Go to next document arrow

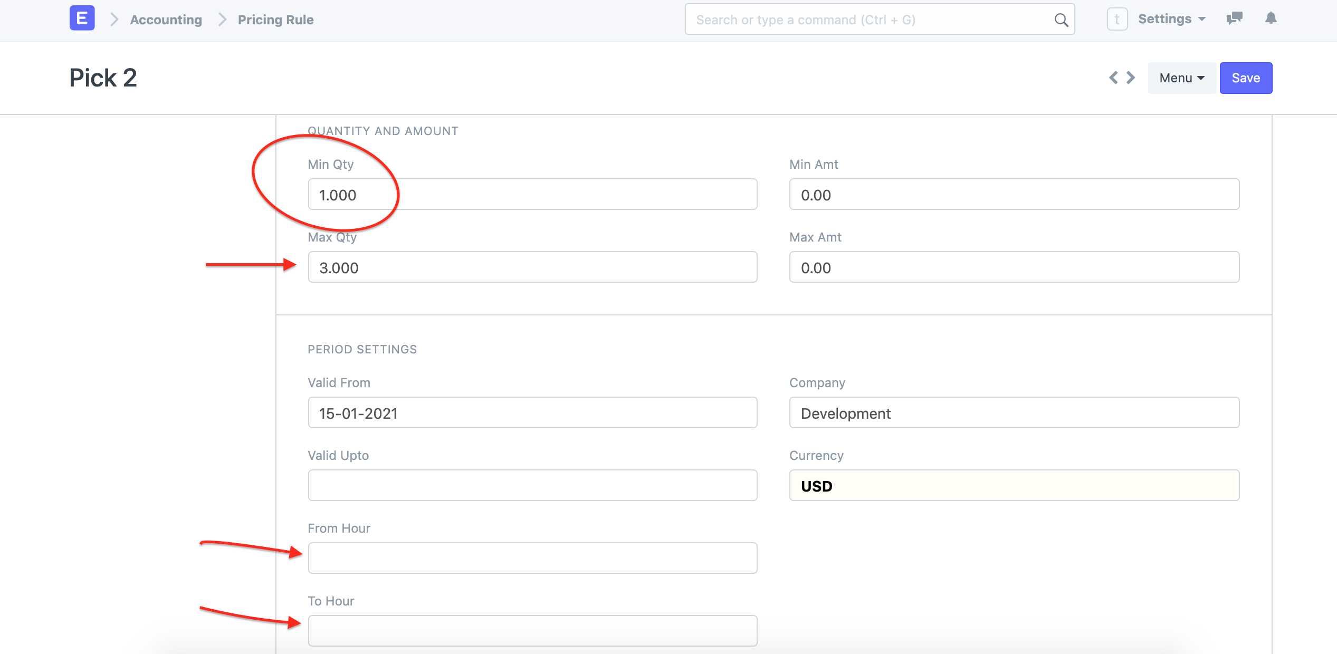[1131, 78]
